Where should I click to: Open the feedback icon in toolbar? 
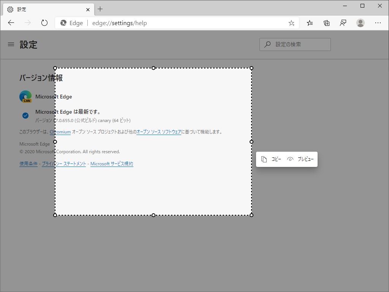coord(343,23)
